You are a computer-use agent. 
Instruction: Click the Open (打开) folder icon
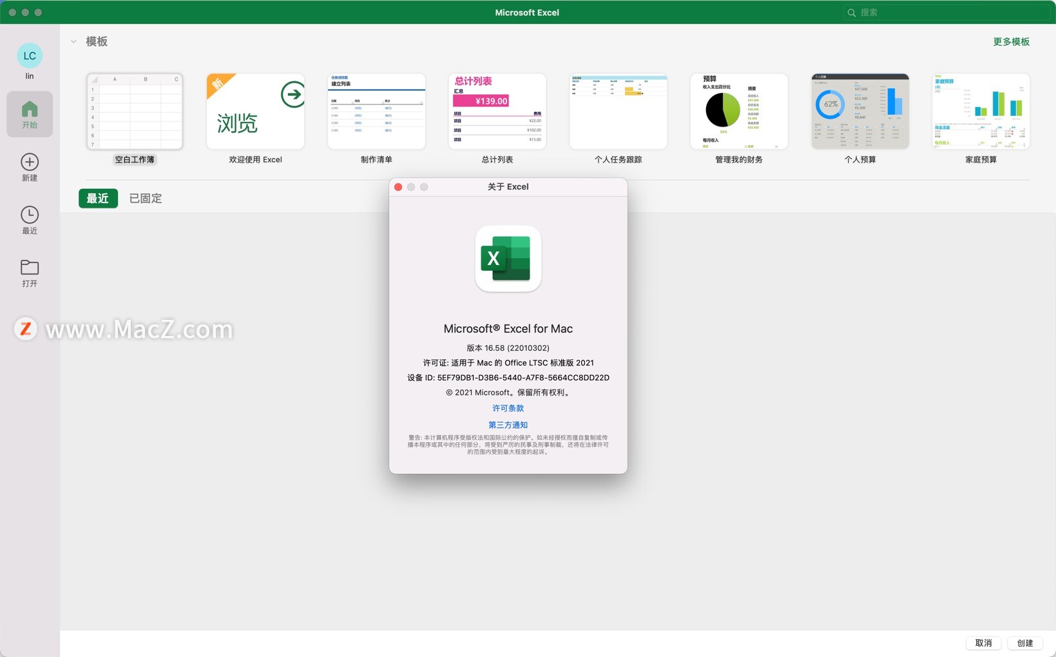[30, 267]
